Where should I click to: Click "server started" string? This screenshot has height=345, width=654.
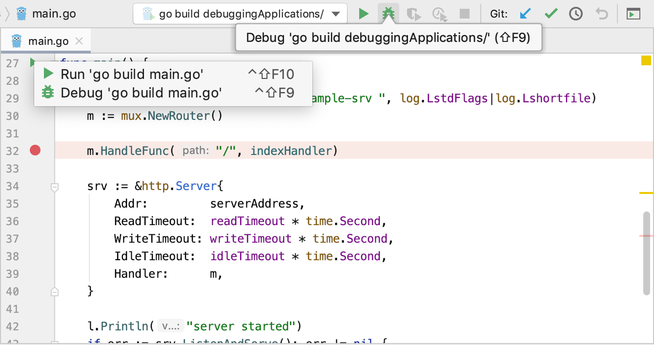pyautogui.click(x=241, y=326)
